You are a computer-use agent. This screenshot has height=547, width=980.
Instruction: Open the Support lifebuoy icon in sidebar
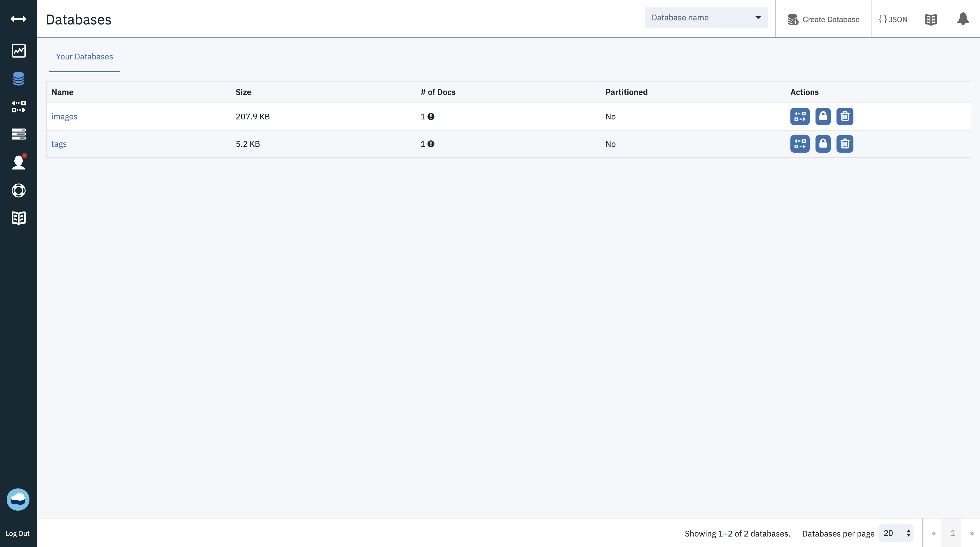click(18, 190)
